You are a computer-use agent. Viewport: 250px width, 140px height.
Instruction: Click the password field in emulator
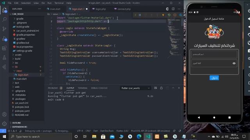tap(214, 63)
